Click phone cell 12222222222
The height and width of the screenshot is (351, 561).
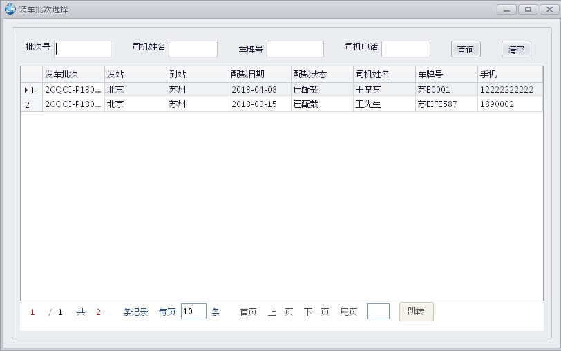(510, 90)
